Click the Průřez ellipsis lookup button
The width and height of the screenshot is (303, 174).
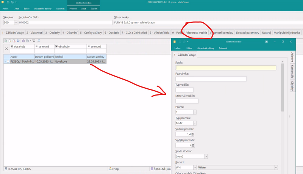[195, 112]
